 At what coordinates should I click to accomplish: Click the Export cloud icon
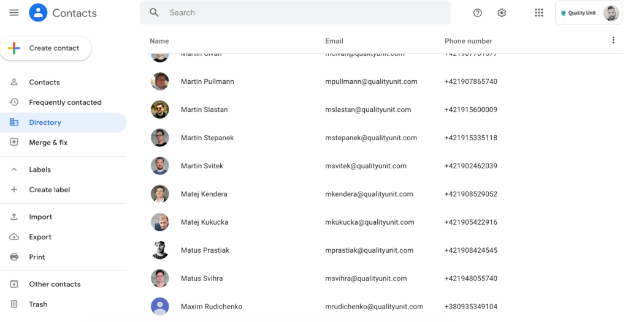coord(14,237)
